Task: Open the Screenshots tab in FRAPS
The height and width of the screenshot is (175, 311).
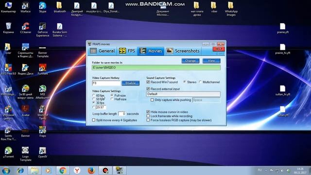Action: click(183, 51)
